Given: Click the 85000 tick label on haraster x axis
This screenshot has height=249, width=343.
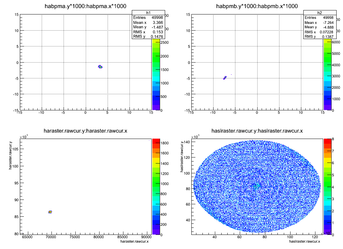Looking at the screenshot, I should (122, 237).
